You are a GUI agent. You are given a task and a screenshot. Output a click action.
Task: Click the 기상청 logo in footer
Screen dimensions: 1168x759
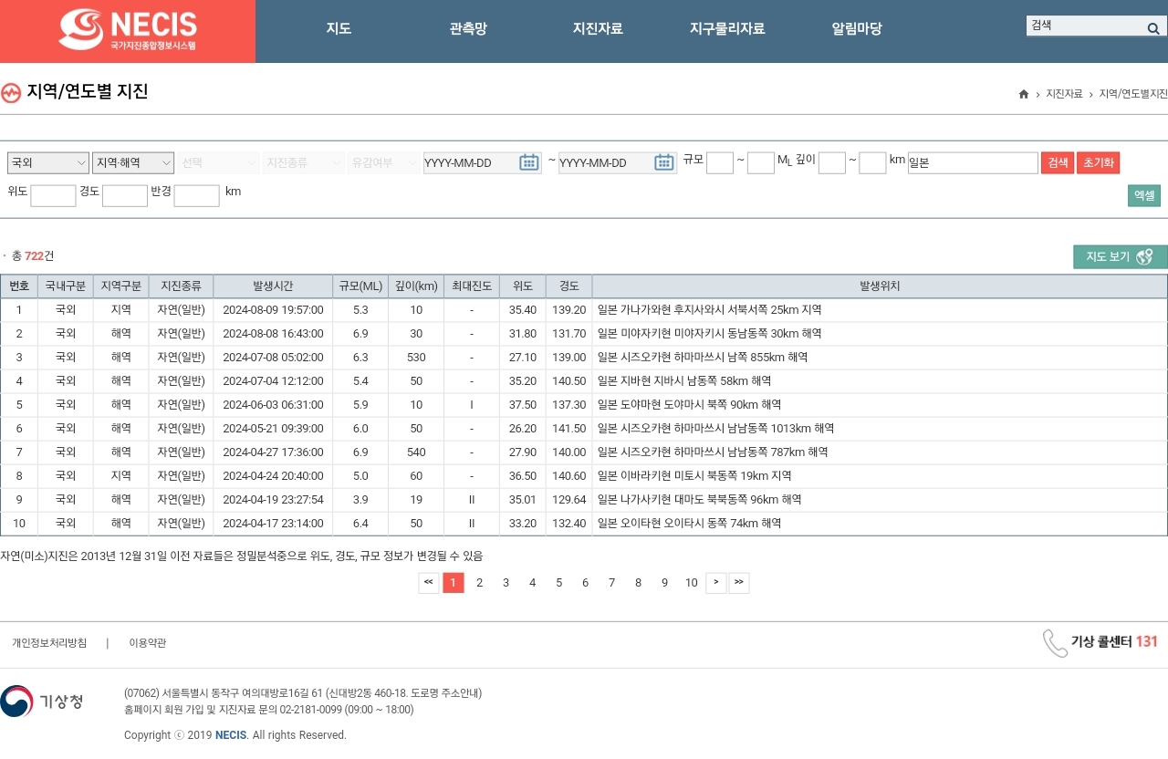coord(43,702)
